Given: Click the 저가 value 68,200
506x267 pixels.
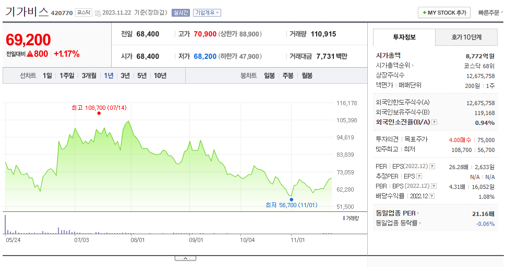Looking at the screenshot, I should (x=205, y=56).
